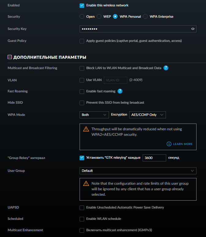The height and width of the screenshot is (237, 206).
Task: Open the LEARN MORE link
Action: click(x=183, y=144)
